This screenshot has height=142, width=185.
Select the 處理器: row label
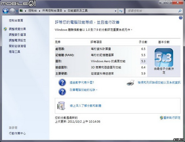(60, 49)
